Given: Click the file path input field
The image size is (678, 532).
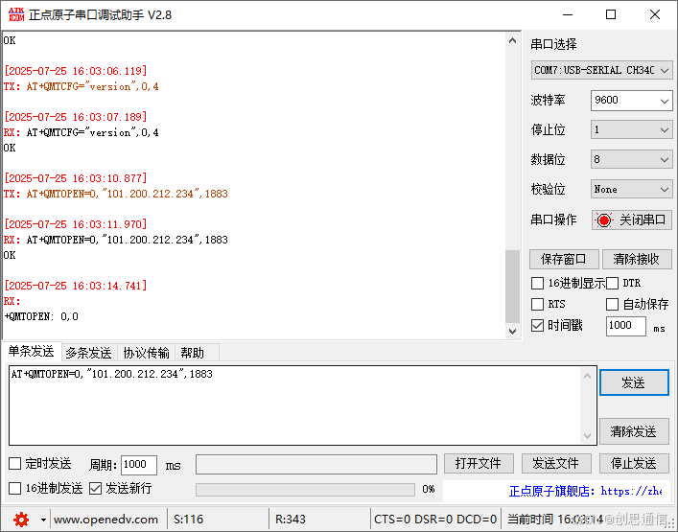Looking at the screenshot, I should coord(316,465).
